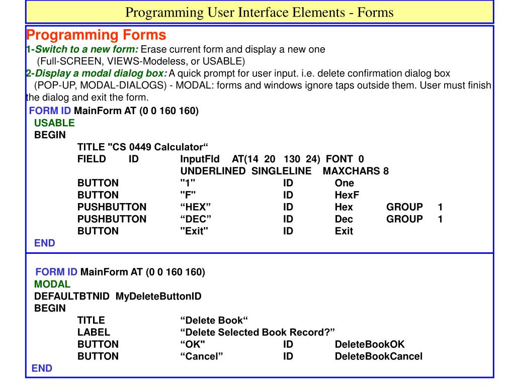Screen dimensions: 515x386
Task: Click the slide title "Programming User Interface Elements - Forms"
Action: click(x=260, y=13)
